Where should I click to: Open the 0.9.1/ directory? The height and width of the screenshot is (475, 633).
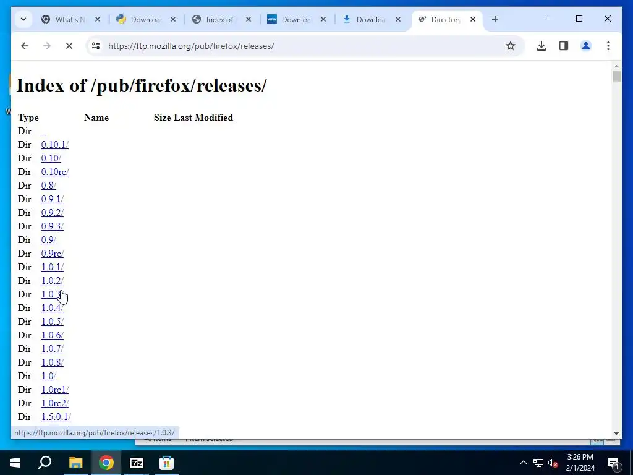(x=52, y=199)
